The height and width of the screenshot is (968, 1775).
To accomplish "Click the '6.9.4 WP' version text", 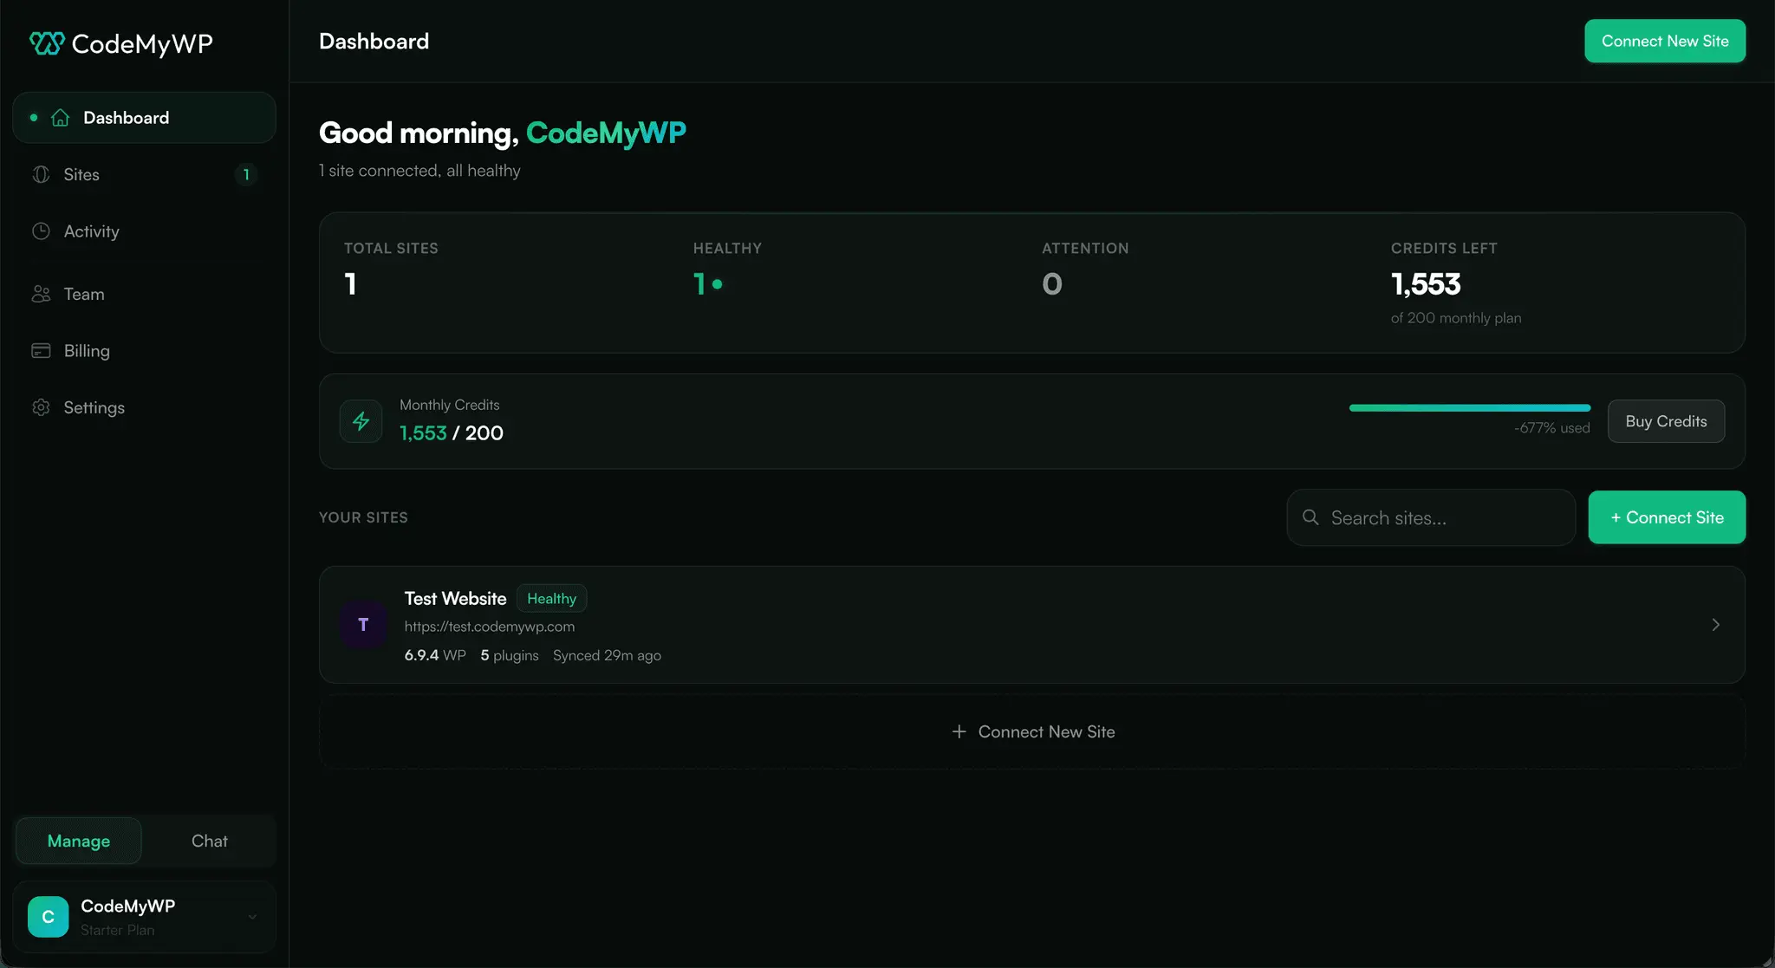I will [x=435, y=655].
